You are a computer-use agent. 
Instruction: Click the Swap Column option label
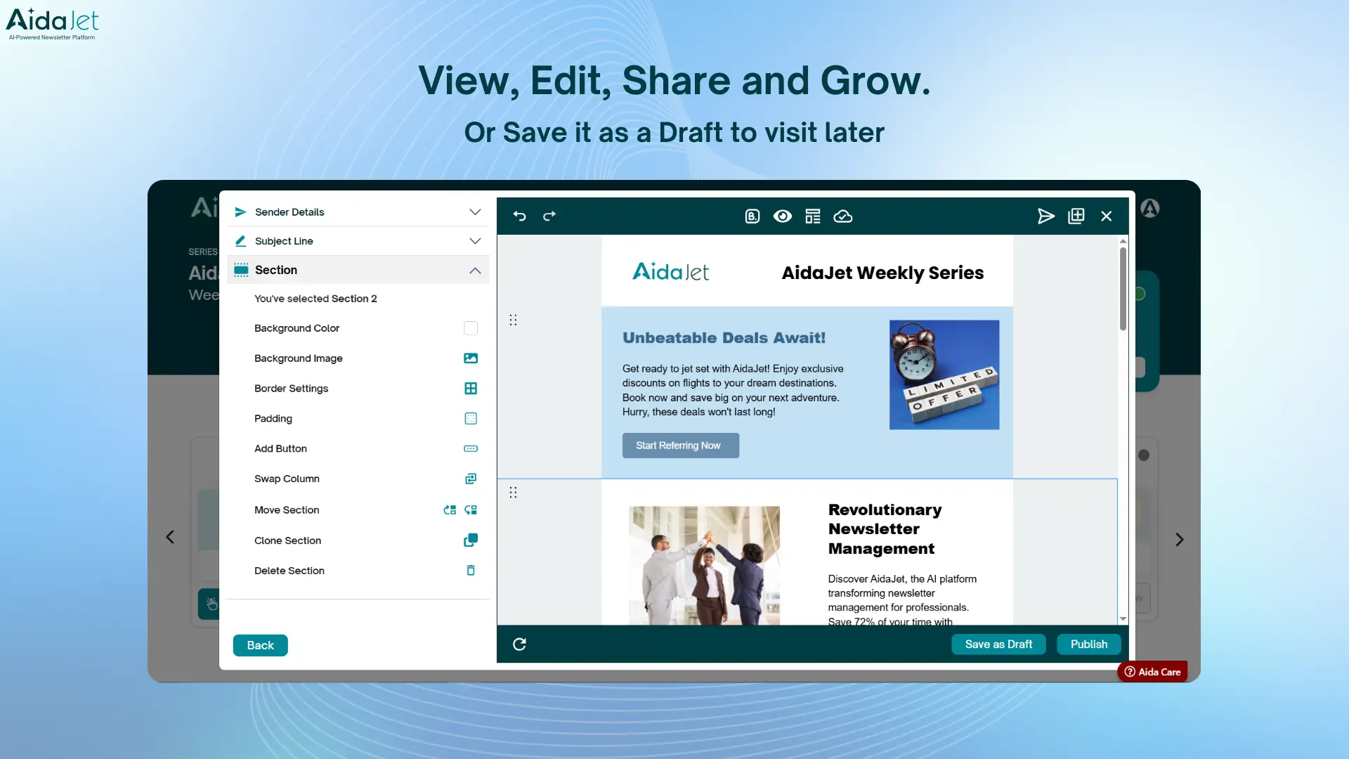287,479
